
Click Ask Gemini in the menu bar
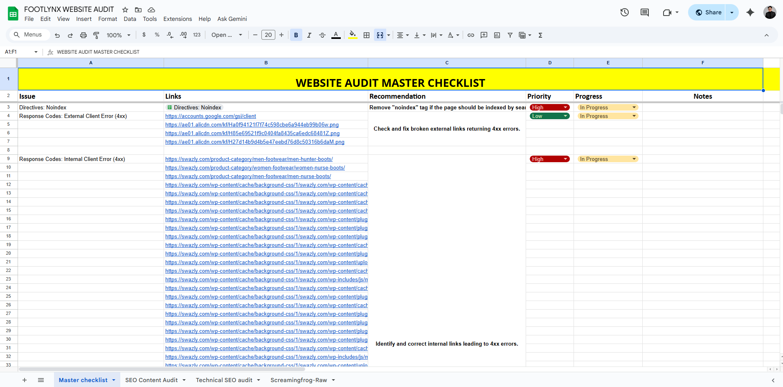click(x=232, y=19)
